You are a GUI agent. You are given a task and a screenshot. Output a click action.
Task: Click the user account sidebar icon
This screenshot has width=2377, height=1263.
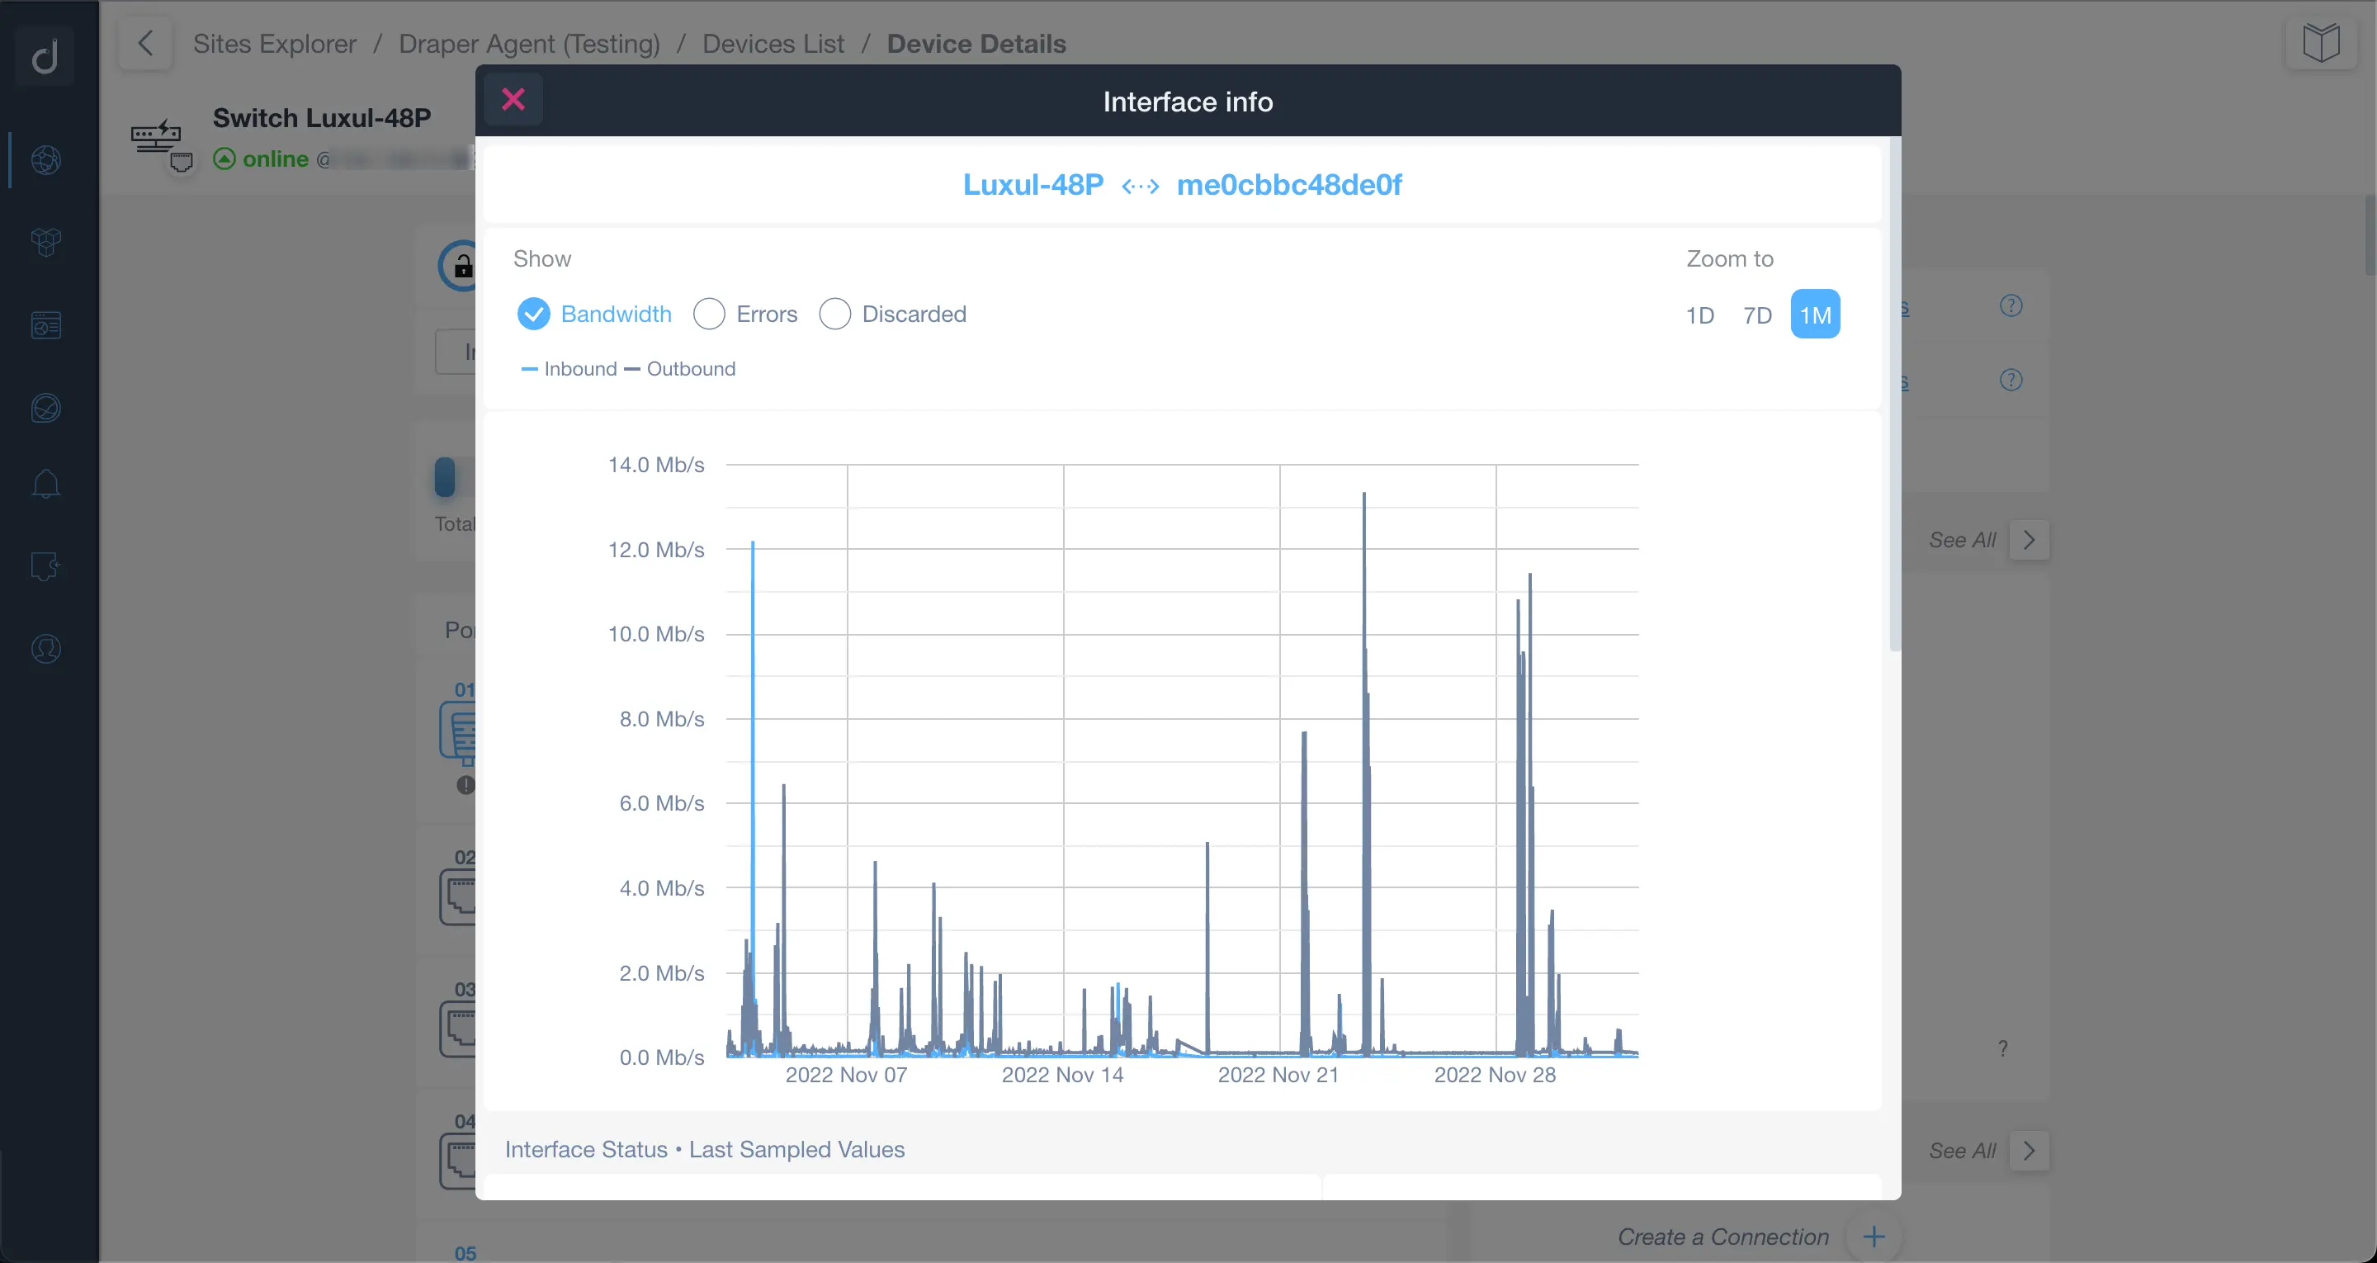click(46, 649)
